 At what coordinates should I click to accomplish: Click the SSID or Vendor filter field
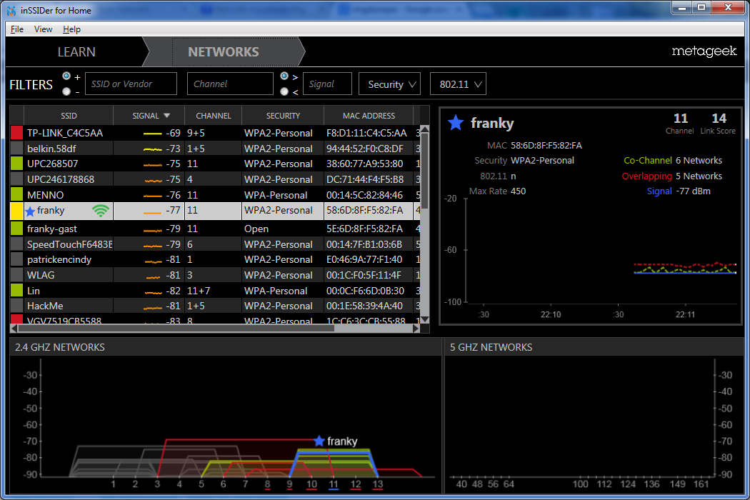pyautogui.click(x=131, y=84)
